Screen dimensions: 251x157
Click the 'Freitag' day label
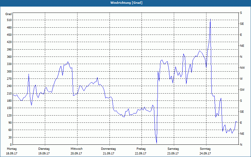click(x=141, y=149)
